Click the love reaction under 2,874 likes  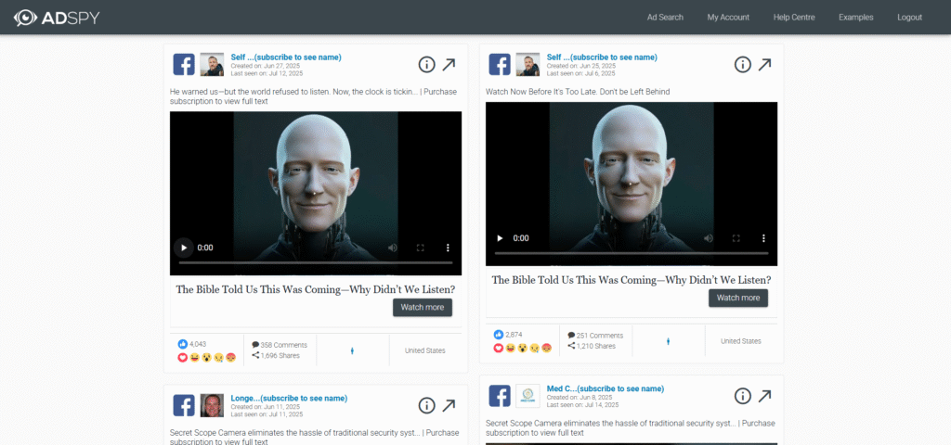click(x=499, y=348)
